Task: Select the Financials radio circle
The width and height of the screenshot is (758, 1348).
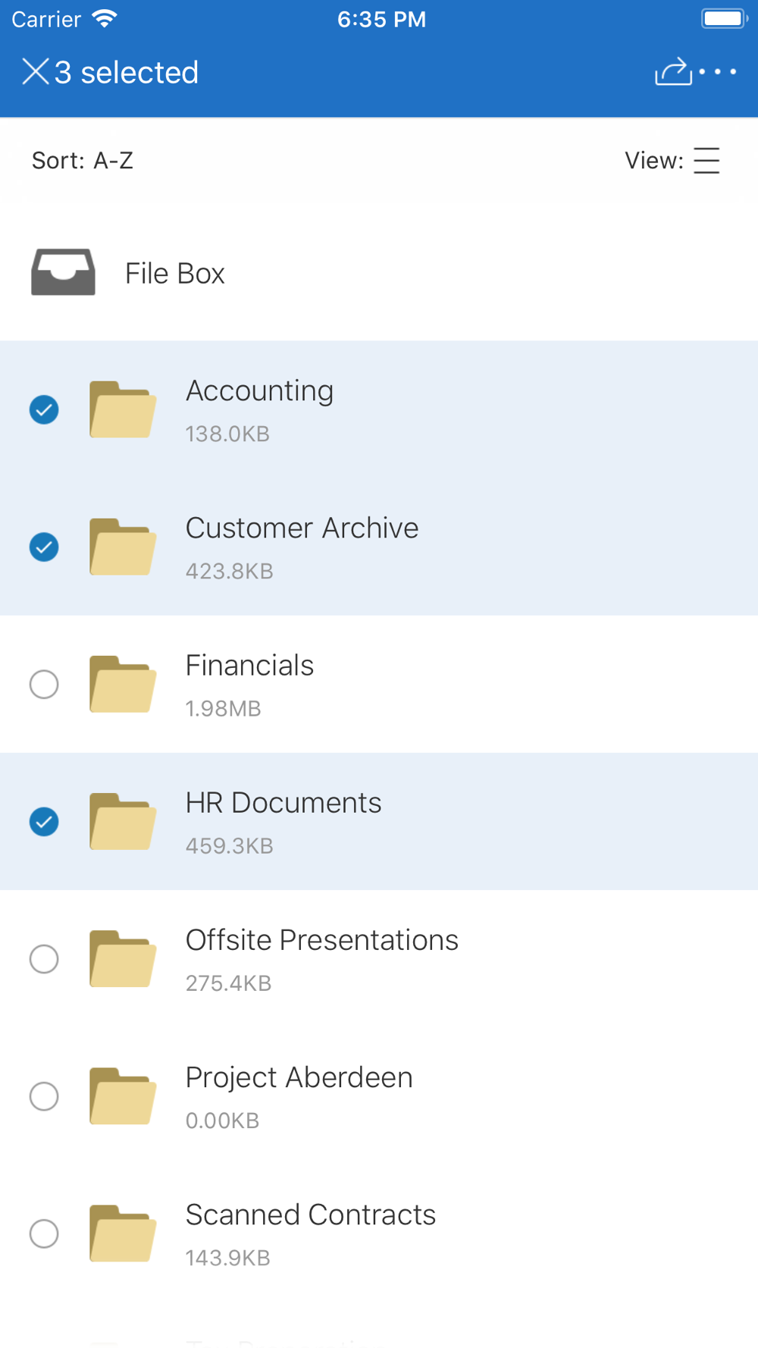Action: (x=44, y=684)
